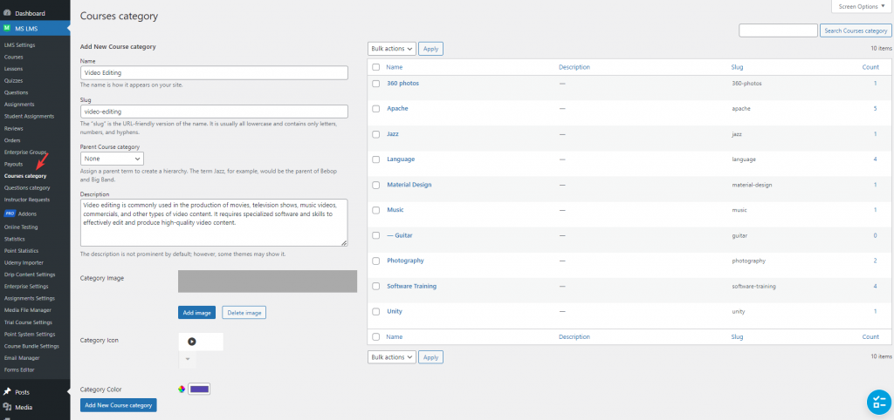
Task: Open LMS Settings menu item
Action: point(19,45)
